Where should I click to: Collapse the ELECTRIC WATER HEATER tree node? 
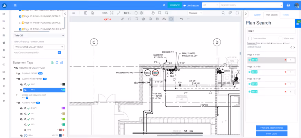(17, 79)
